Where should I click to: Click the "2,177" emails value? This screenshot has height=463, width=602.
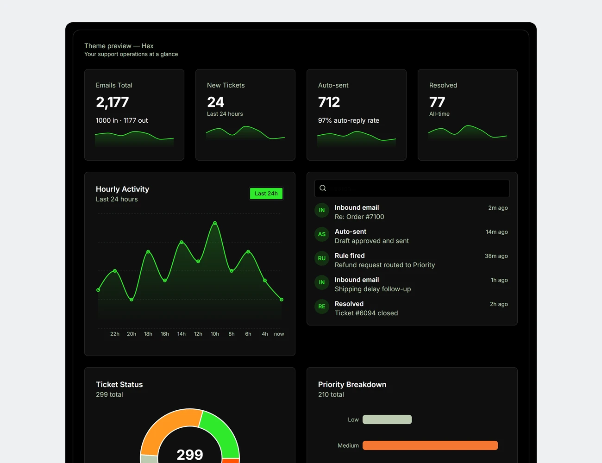[113, 102]
